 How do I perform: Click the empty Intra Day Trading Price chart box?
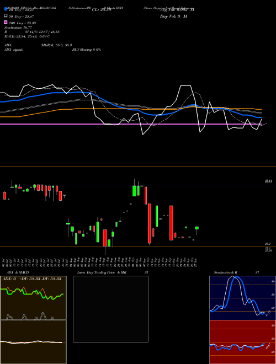(x=110, y=309)
